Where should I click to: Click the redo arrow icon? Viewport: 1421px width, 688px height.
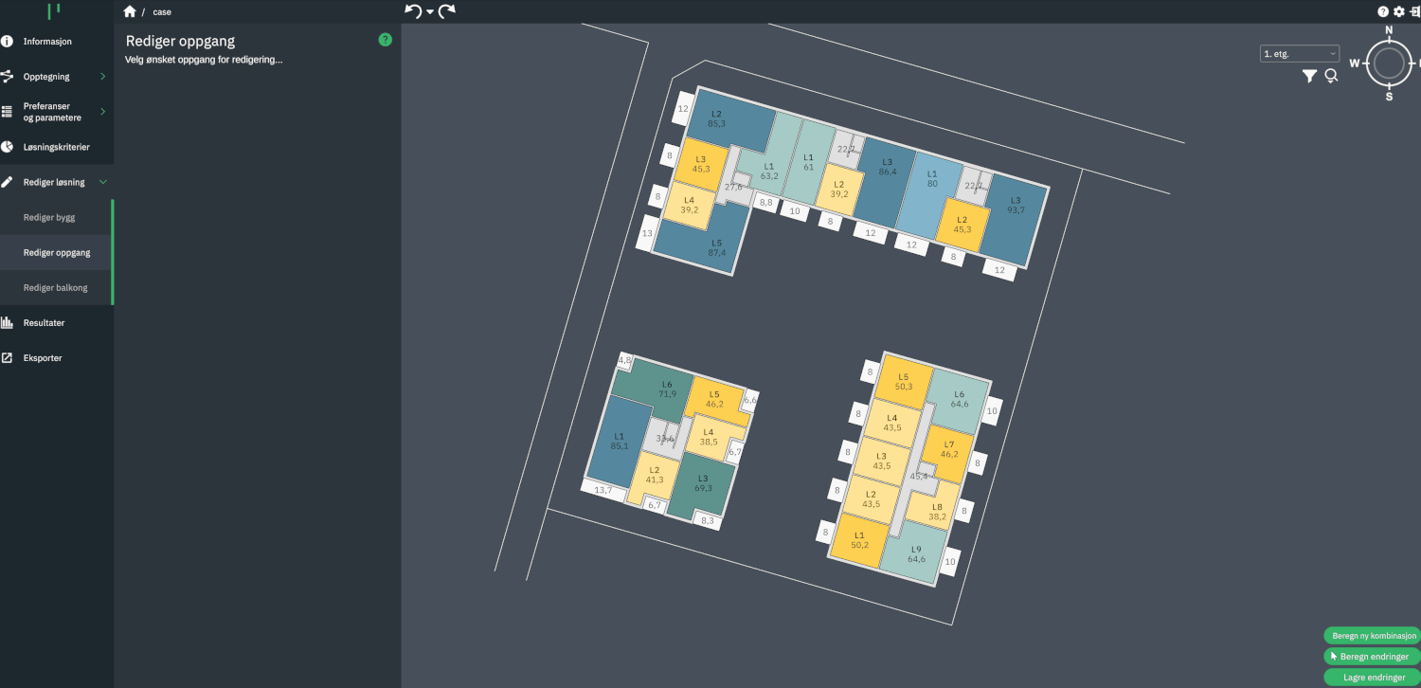coord(446,11)
